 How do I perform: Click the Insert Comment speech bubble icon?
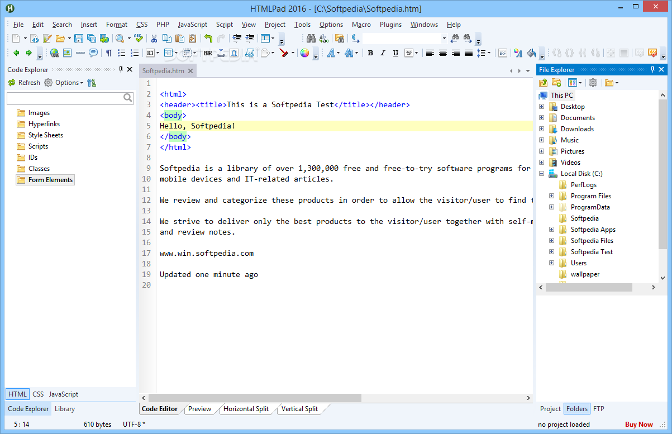tap(93, 53)
